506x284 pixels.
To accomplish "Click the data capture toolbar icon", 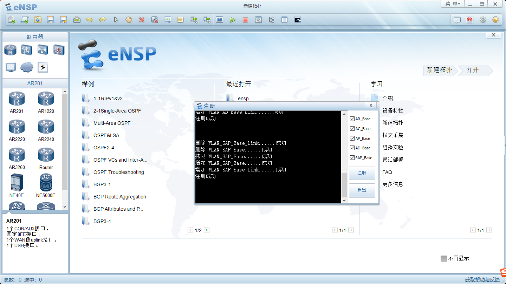I will click(x=258, y=20).
